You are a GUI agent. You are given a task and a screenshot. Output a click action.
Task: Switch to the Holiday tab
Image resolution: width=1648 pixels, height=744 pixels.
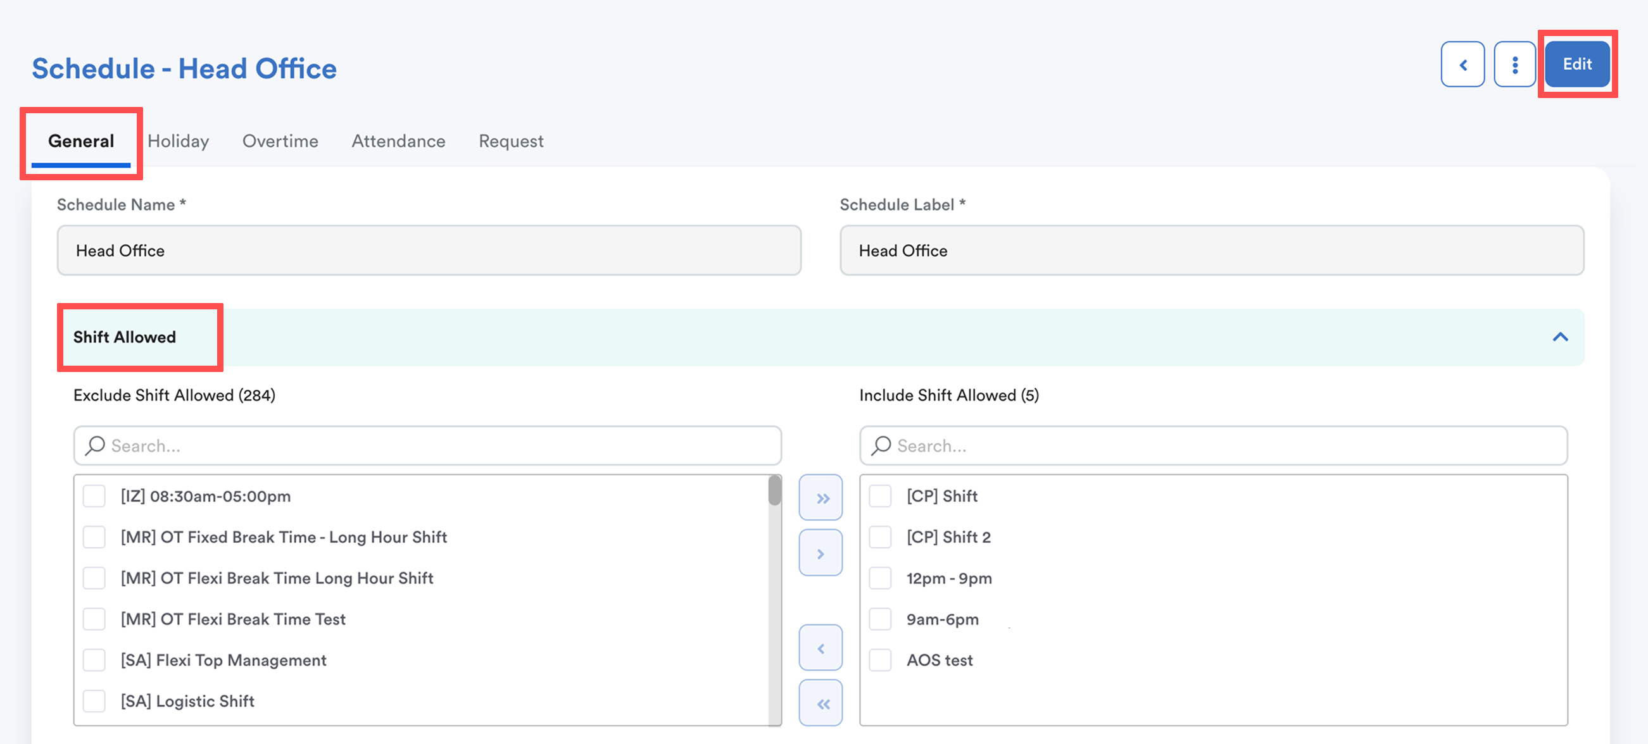pos(178,141)
